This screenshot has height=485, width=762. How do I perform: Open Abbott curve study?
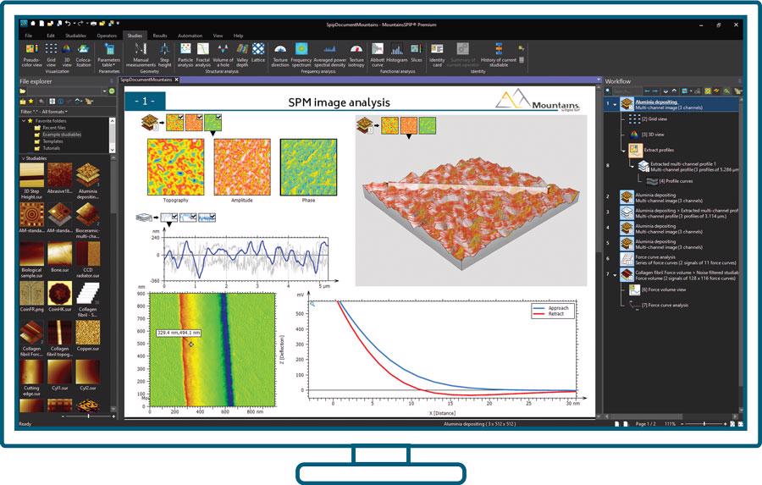(x=378, y=55)
